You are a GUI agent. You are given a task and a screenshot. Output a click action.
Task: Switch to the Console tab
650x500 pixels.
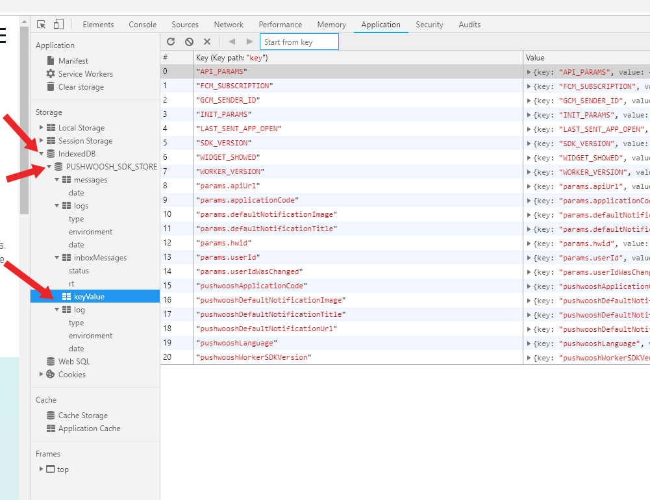coord(143,25)
